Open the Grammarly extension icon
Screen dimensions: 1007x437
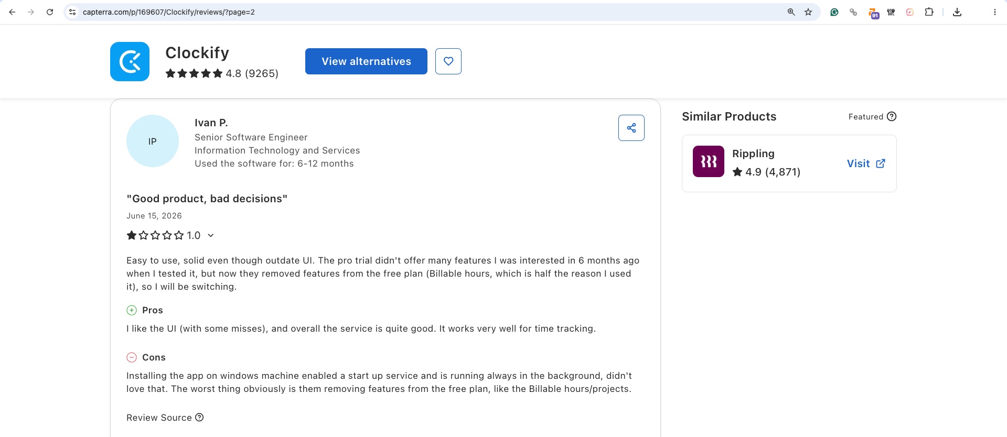(834, 12)
